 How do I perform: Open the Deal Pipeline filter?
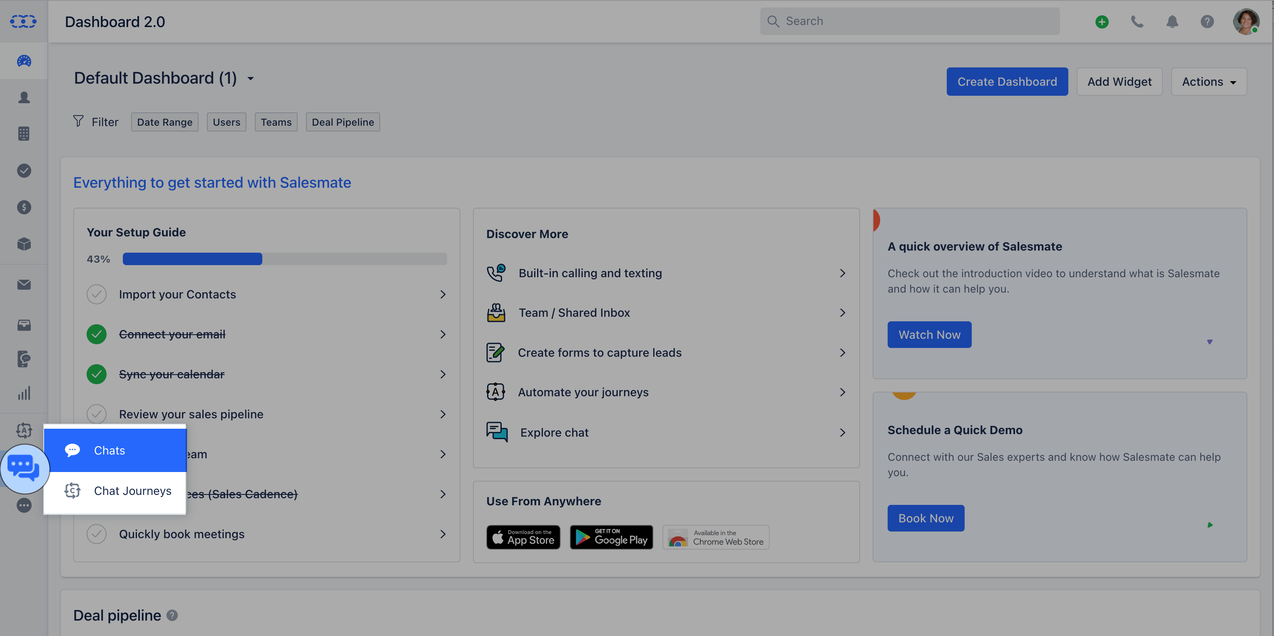point(343,122)
